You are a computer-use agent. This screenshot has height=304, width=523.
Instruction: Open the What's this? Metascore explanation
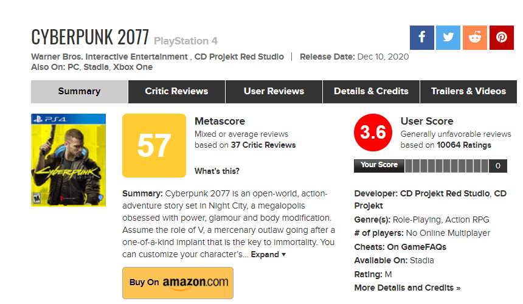[217, 171]
